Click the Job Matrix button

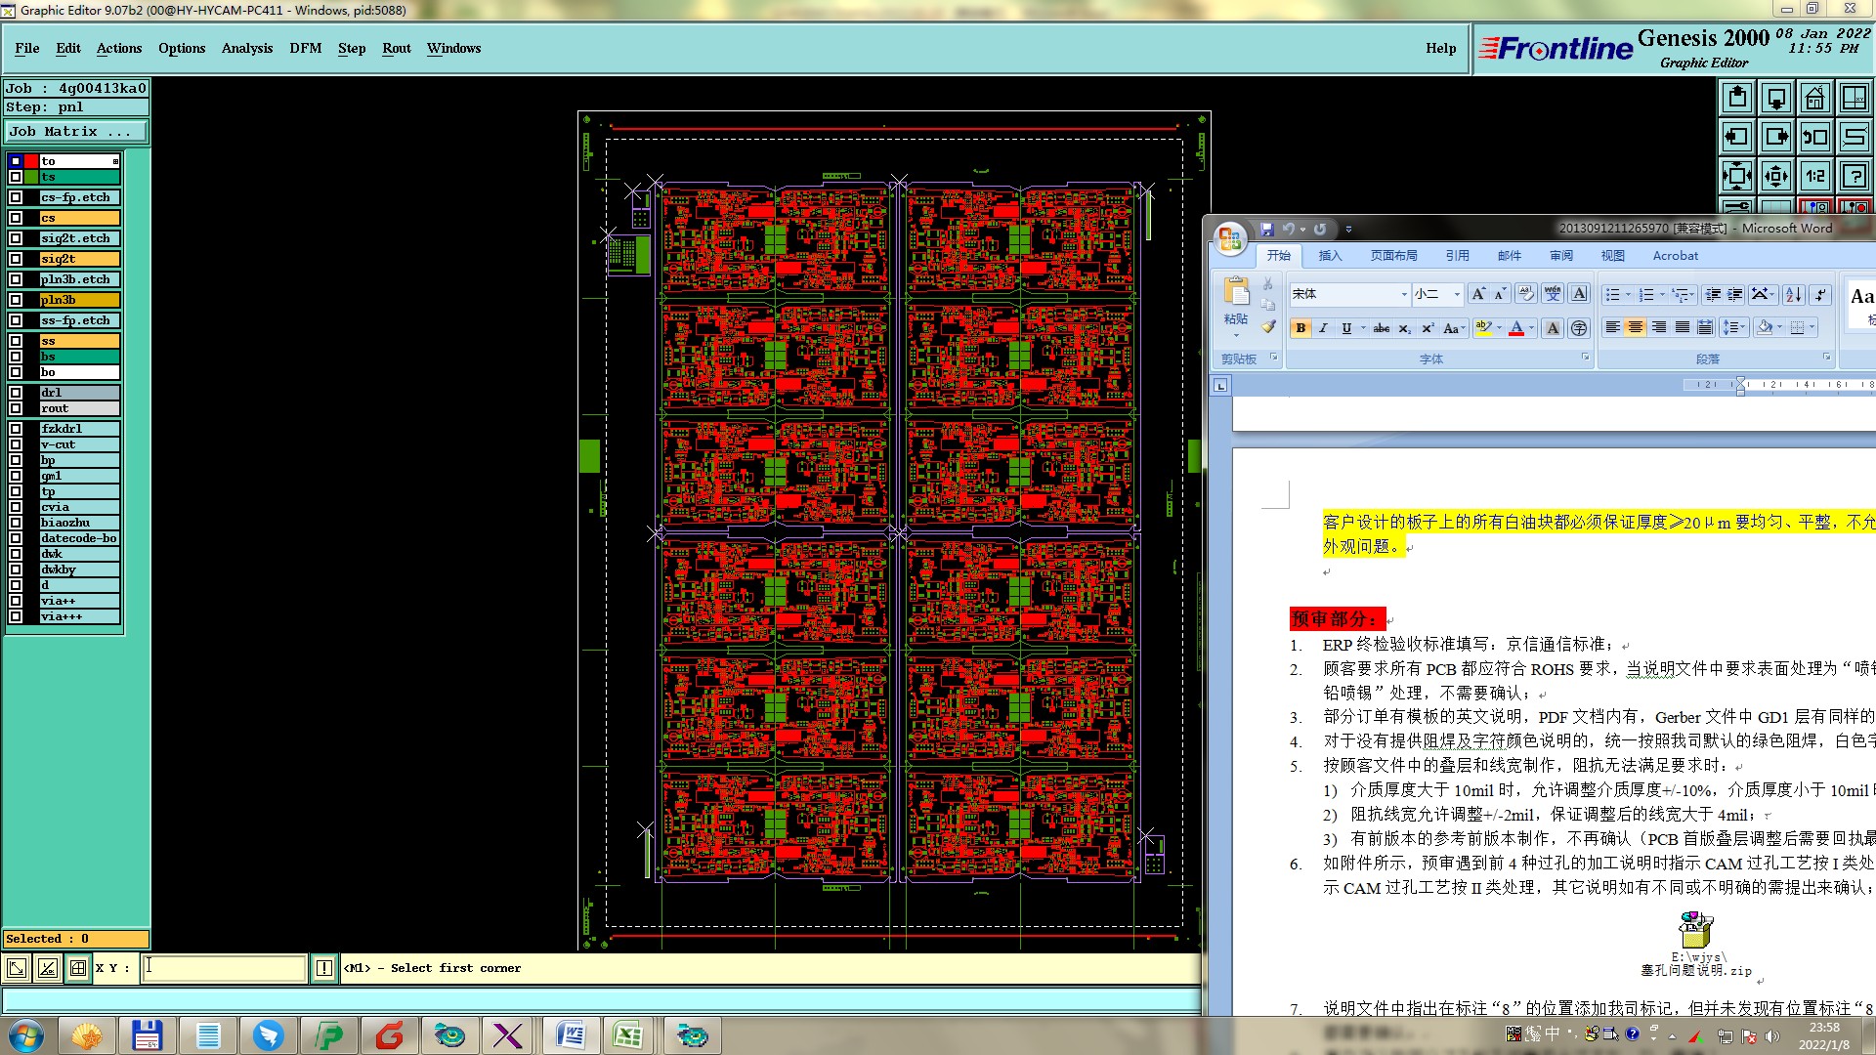[x=76, y=131]
